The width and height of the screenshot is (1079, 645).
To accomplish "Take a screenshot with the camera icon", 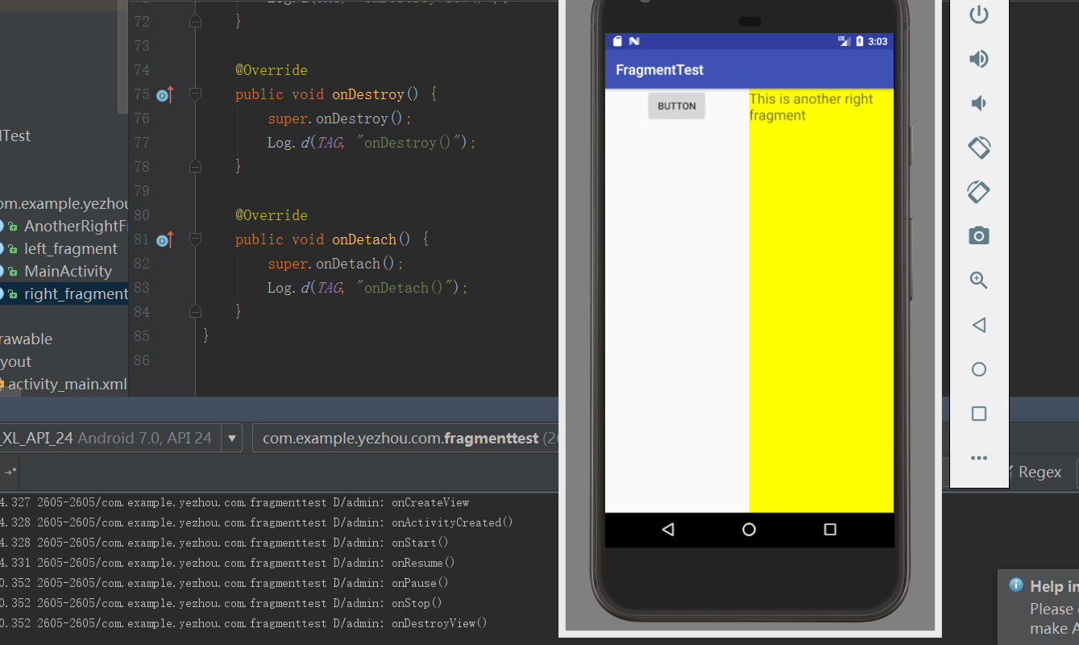I will click(x=979, y=235).
